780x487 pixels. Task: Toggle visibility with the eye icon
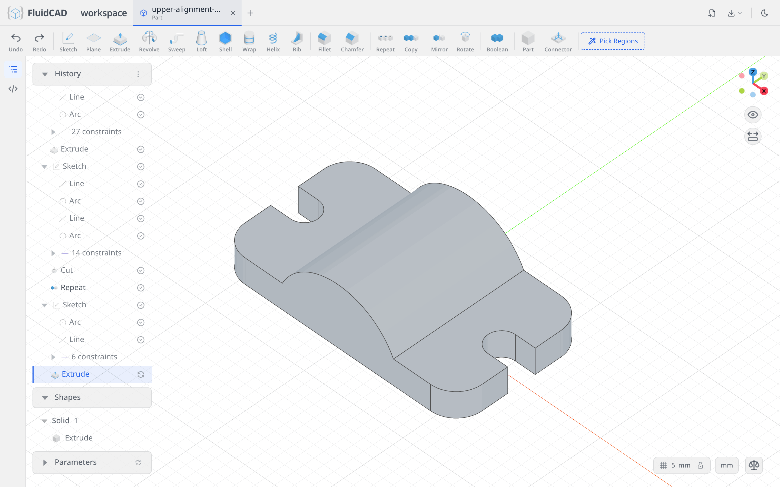coord(753,115)
